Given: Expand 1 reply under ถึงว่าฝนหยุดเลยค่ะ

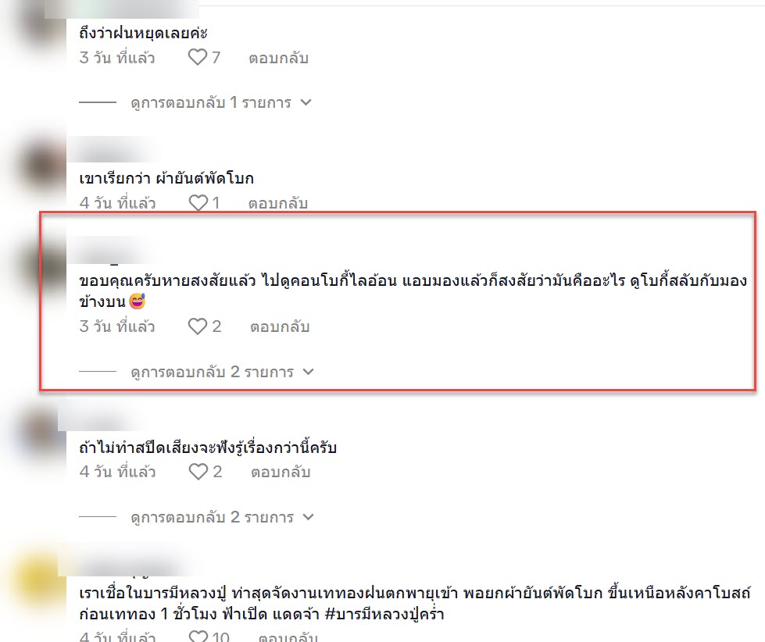Looking at the screenshot, I should click(x=211, y=103).
